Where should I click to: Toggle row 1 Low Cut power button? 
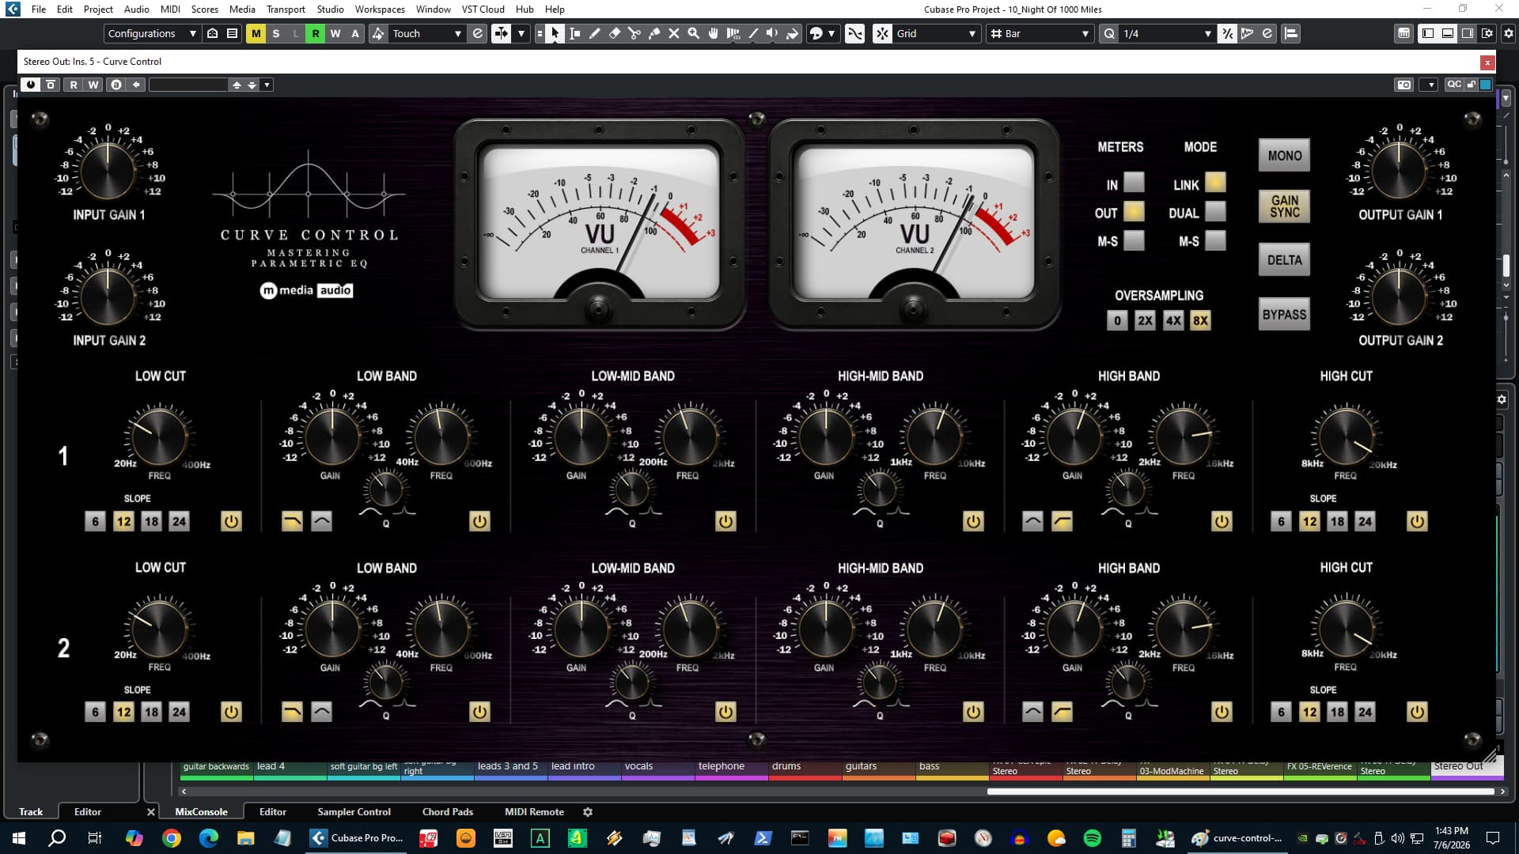click(231, 521)
